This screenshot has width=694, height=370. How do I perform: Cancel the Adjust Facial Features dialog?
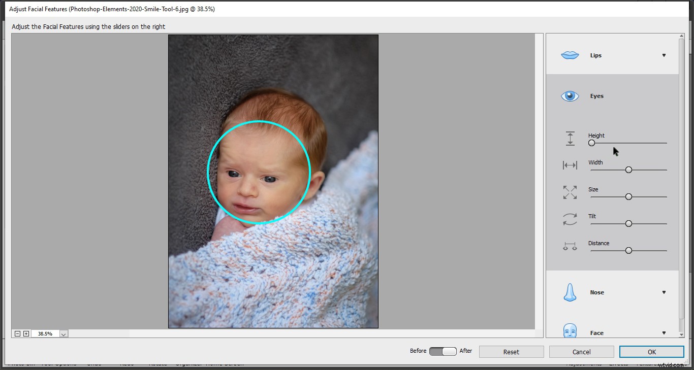(x=581, y=351)
